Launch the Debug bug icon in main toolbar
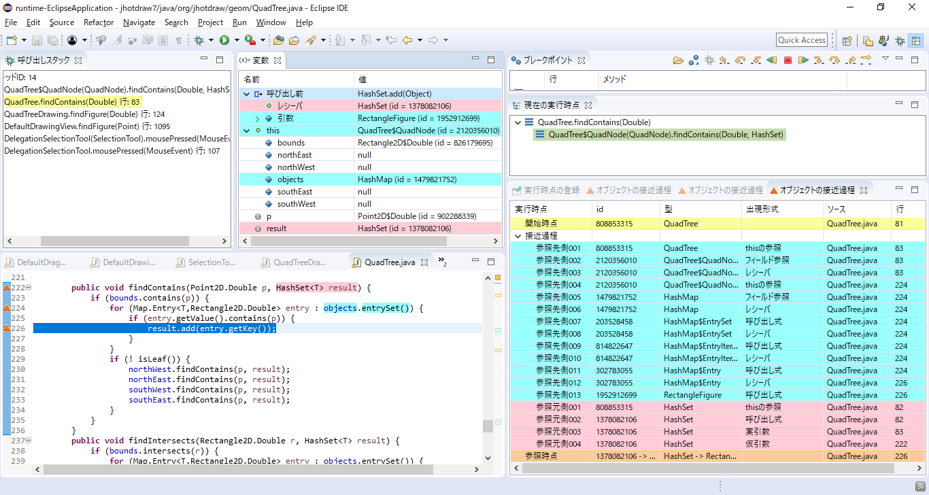929x495 pixels. 199,40
